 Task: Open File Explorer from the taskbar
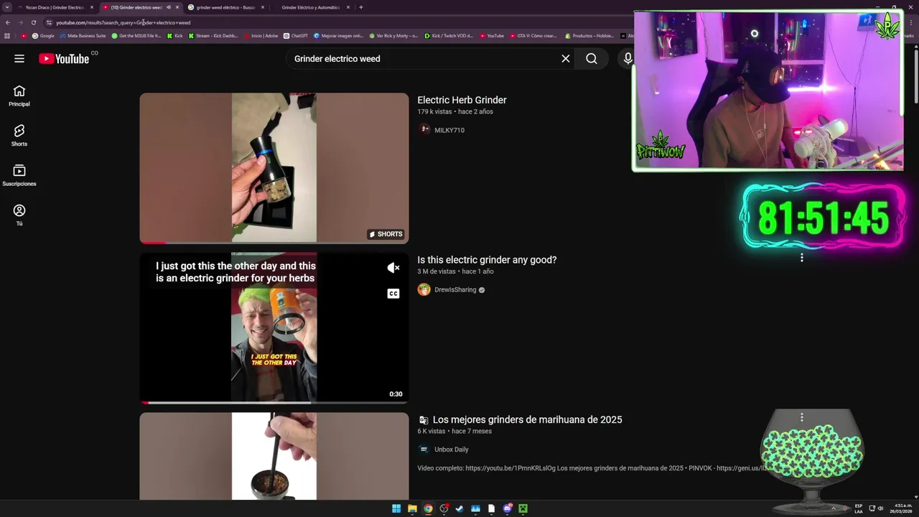412,508
